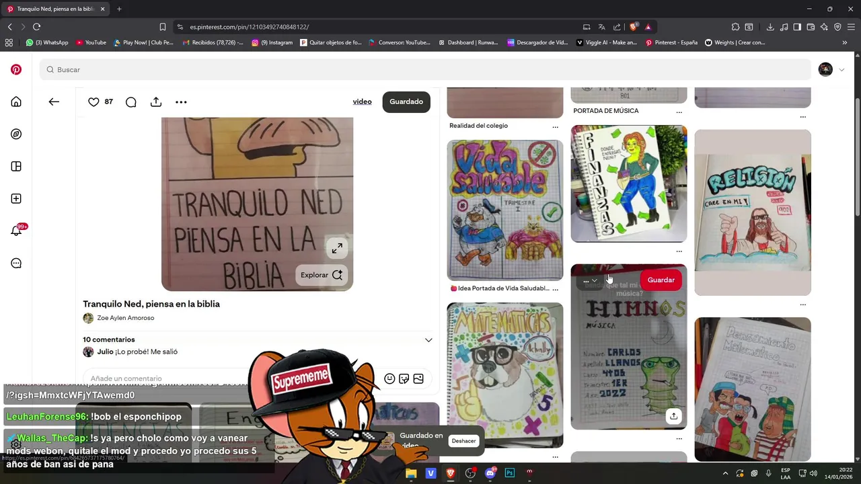Click the emoji icon in comment box
This screenshot has width=861, height=484.
pyautogui.click(x=389, y=378)
